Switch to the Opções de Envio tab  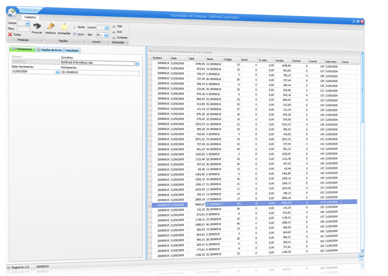tap(49, 50)
